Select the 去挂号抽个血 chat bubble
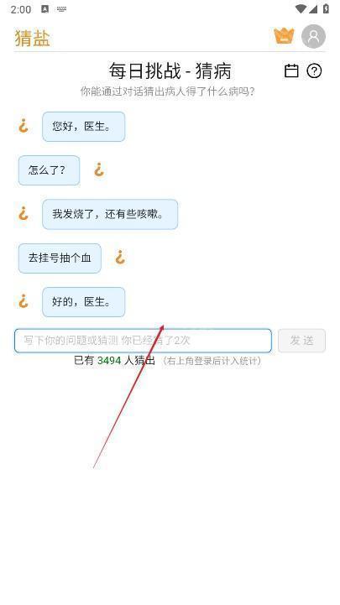 pos(60,258)
